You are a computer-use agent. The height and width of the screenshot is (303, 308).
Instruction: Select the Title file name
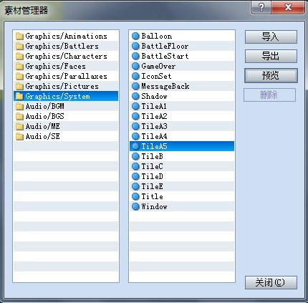click(152, 196)
